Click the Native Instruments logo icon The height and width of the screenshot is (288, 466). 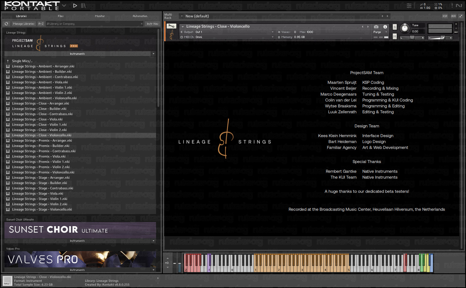tap(459, 6)
